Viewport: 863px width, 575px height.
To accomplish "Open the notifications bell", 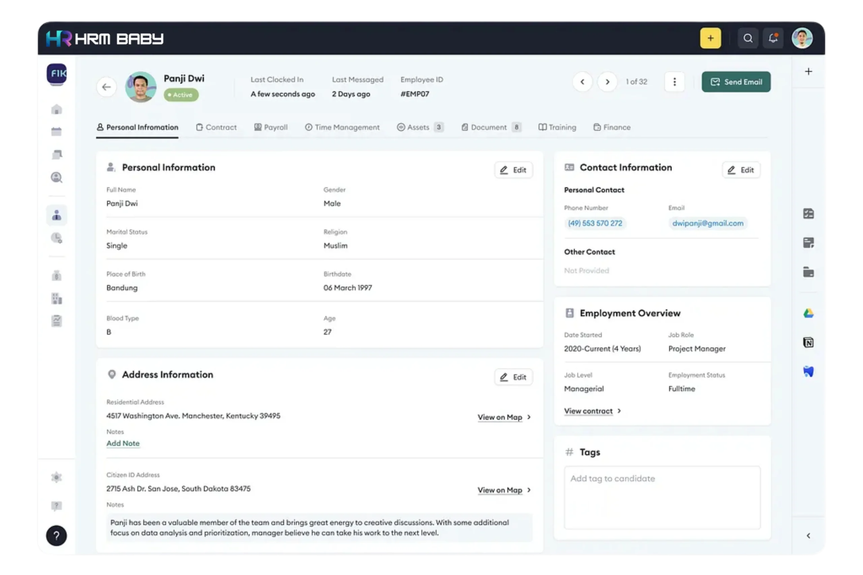I will [773, 38].
